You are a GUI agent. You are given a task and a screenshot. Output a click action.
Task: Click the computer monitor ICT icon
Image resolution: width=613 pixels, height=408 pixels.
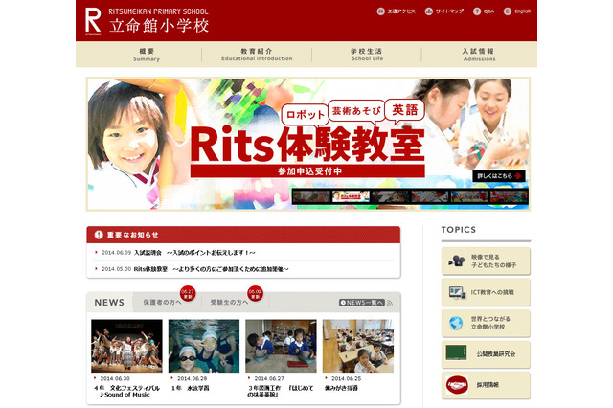(457, 292)
